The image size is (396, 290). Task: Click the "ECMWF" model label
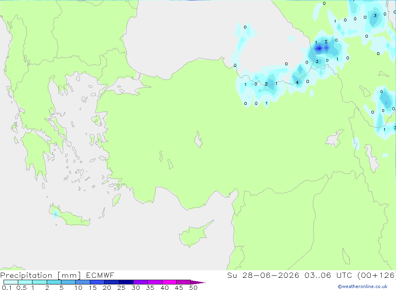coord(100,275)
